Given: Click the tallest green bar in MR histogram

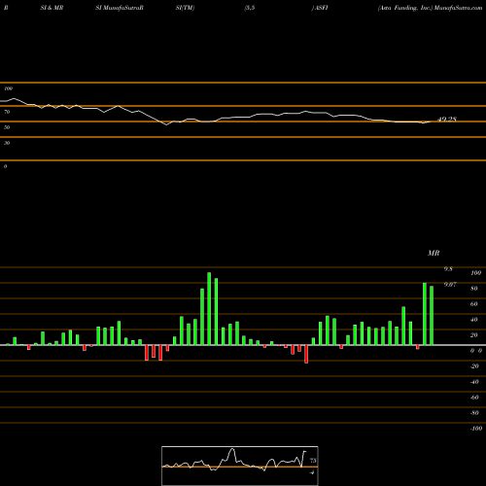Looking at the screenshot, I should tap(209, 309).
